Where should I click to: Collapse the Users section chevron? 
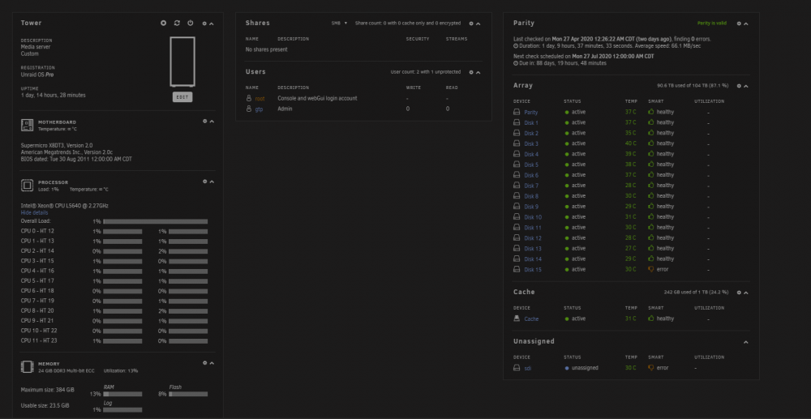pyautogui.click(x=478, y=72)
